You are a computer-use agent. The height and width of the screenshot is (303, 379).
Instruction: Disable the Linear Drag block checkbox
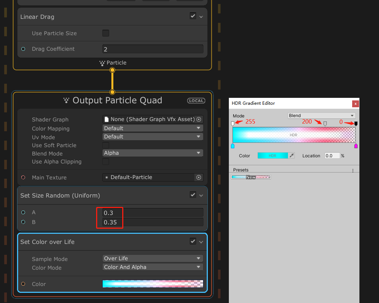click(x=193, y=16)
